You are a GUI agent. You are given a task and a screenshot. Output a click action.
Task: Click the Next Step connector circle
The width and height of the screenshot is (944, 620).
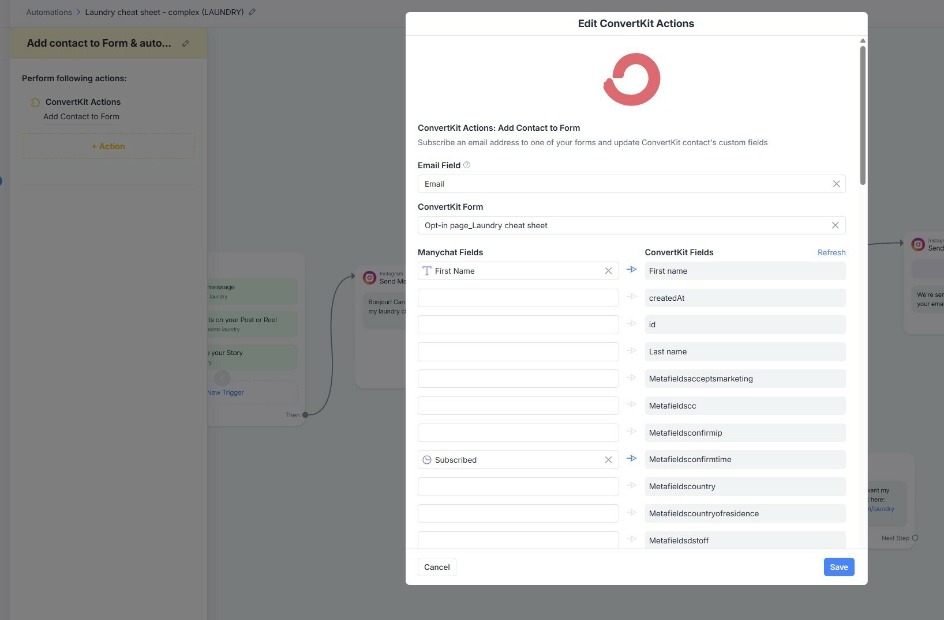coord(915,538)
